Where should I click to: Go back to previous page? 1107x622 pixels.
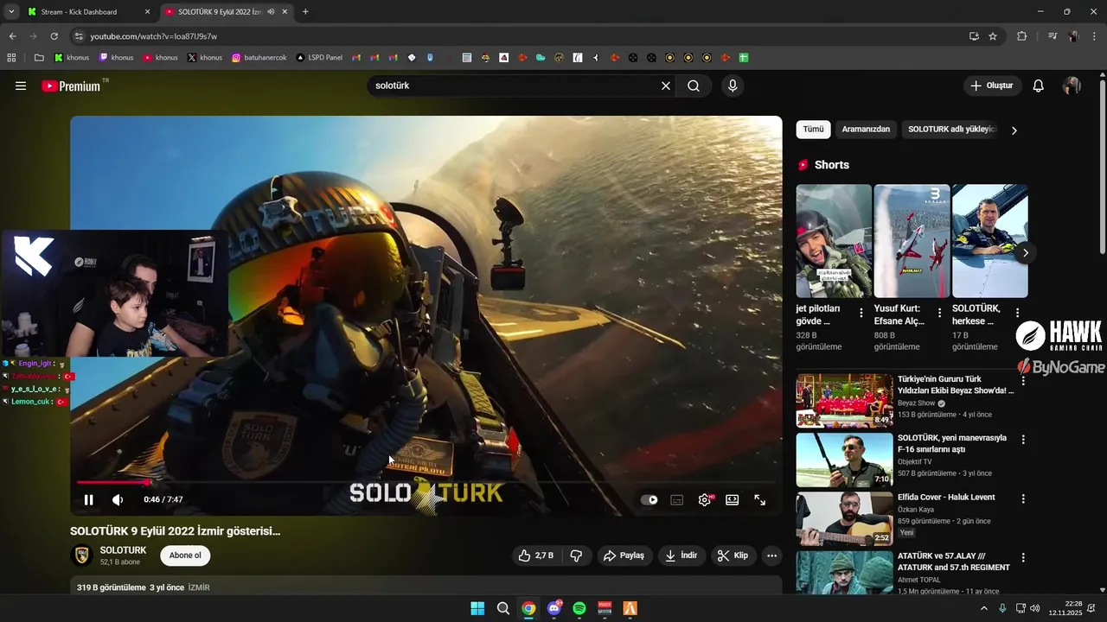[13, 36]
